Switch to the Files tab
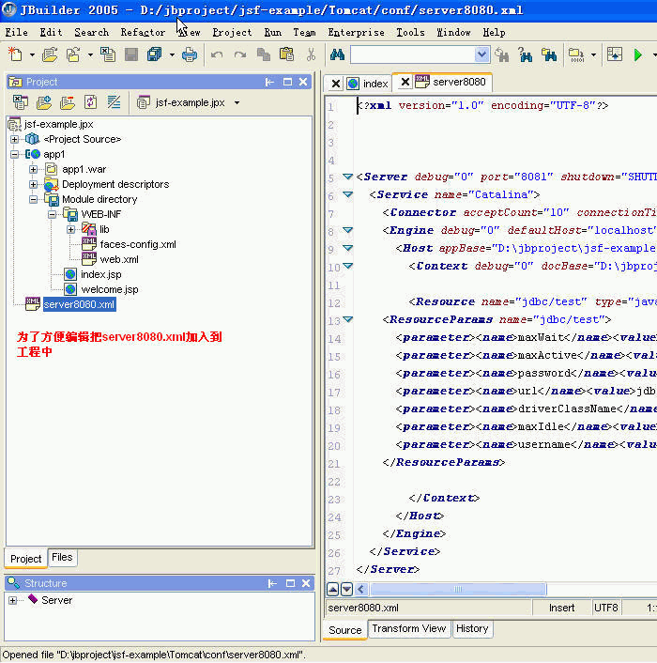Image resolution: width=657 pixels, height=663 pixels. pyautogui.click(x=62, y=557)
